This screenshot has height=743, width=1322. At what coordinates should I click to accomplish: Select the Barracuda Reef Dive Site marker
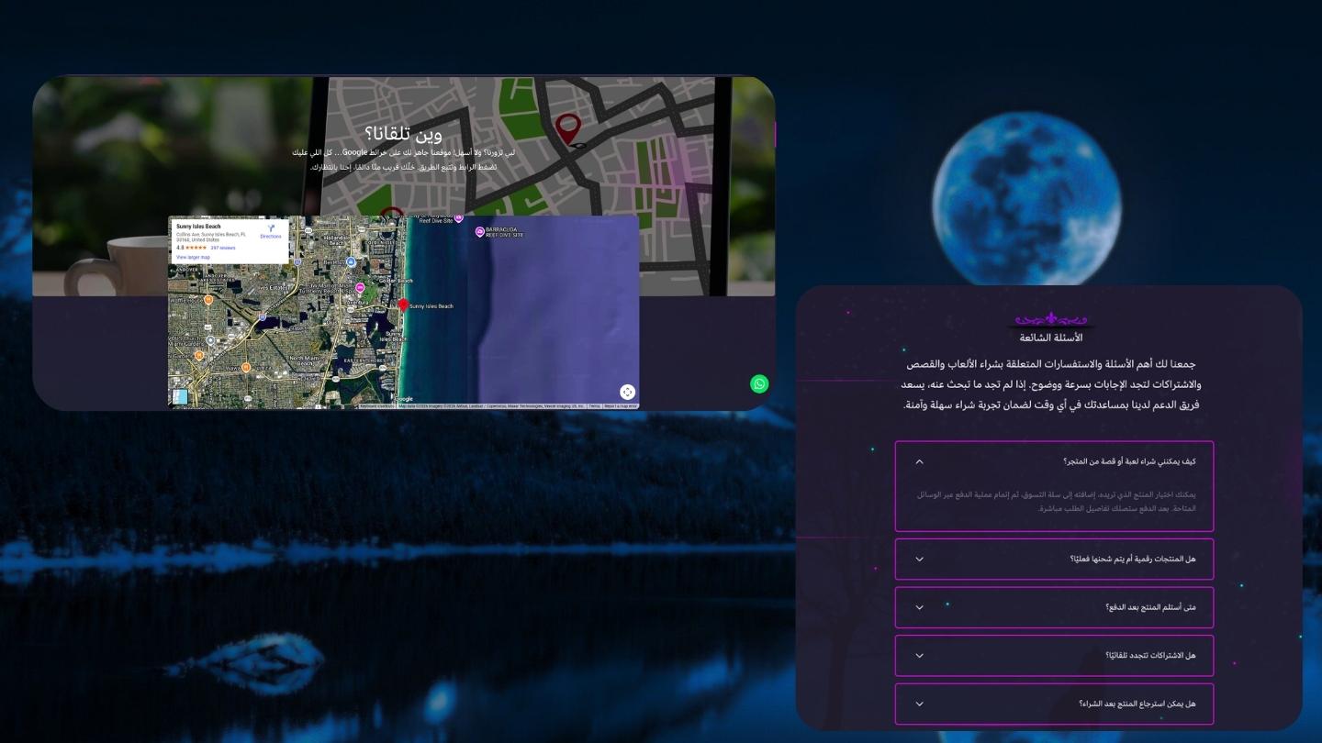point(479,233)
